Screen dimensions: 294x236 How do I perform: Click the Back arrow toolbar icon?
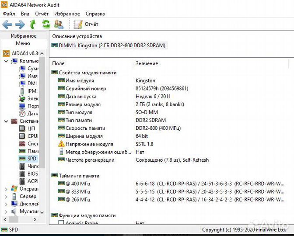[x=7, y=24]
